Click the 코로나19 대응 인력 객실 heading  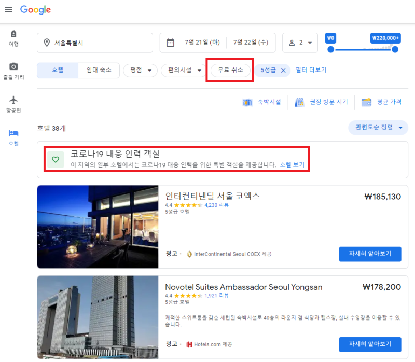coord(115,154)
